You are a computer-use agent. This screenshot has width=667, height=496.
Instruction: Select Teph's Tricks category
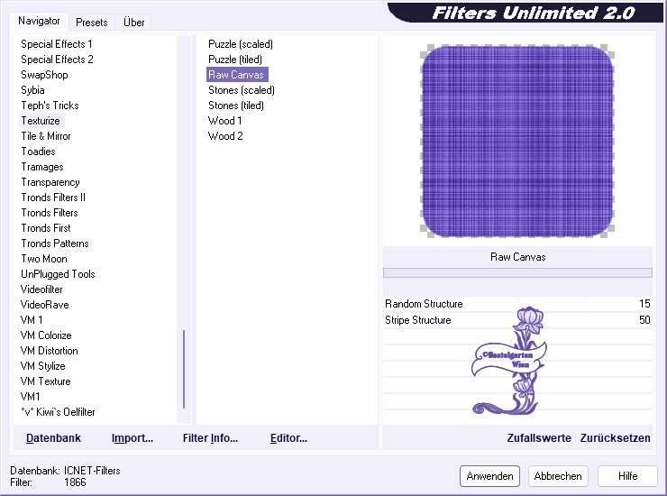(x=50, y=106)
